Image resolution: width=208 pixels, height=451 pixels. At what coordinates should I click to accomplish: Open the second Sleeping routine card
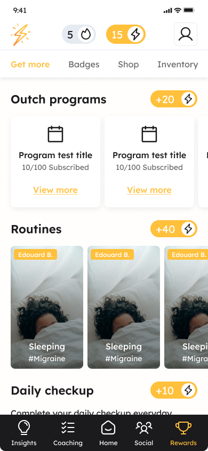pos(124,307)
